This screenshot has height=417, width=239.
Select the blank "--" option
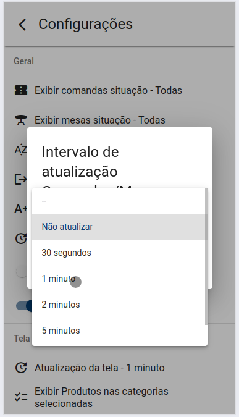tap(119, 201)
